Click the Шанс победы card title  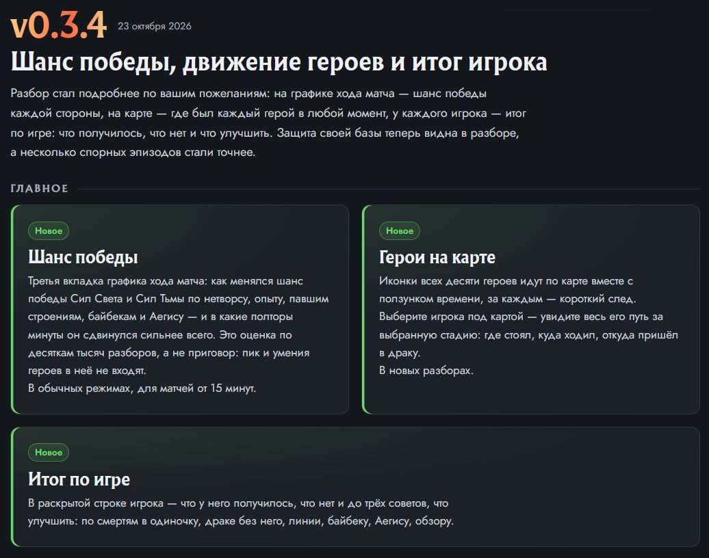point(83,257)
